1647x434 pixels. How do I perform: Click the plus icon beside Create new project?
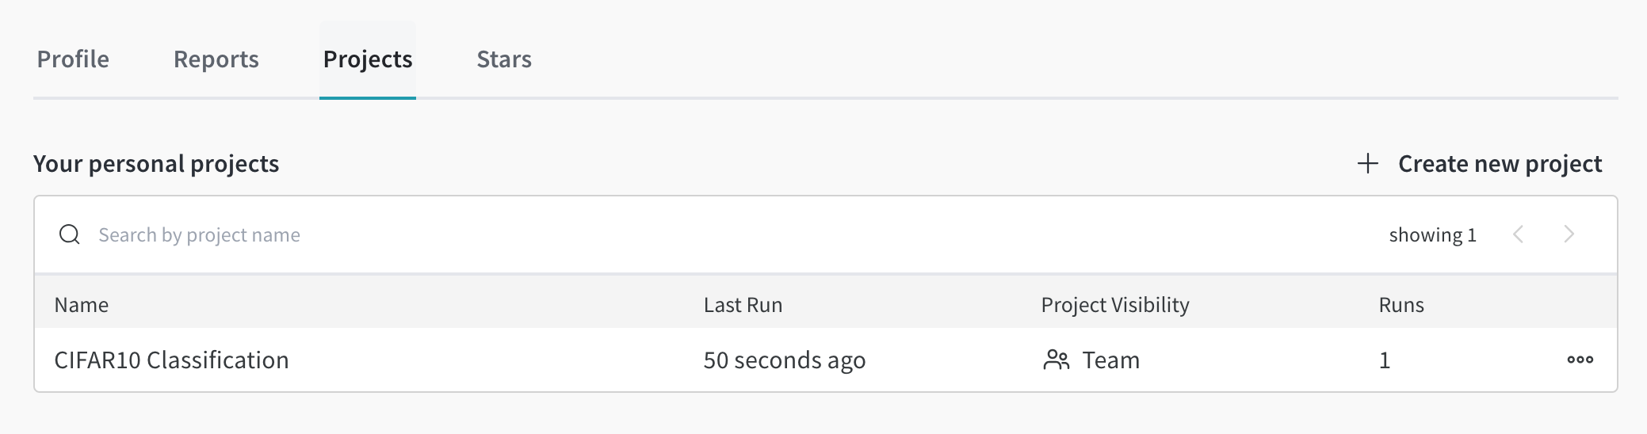tap(1368, 164)
